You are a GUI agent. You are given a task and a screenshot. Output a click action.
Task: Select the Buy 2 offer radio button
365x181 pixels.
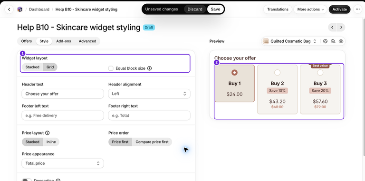(x=277, y=73)
